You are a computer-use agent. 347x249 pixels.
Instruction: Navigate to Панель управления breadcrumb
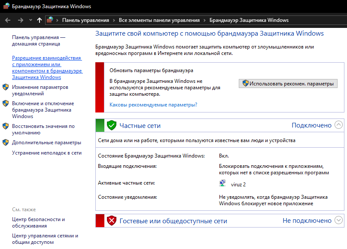[x=85, y=20]
